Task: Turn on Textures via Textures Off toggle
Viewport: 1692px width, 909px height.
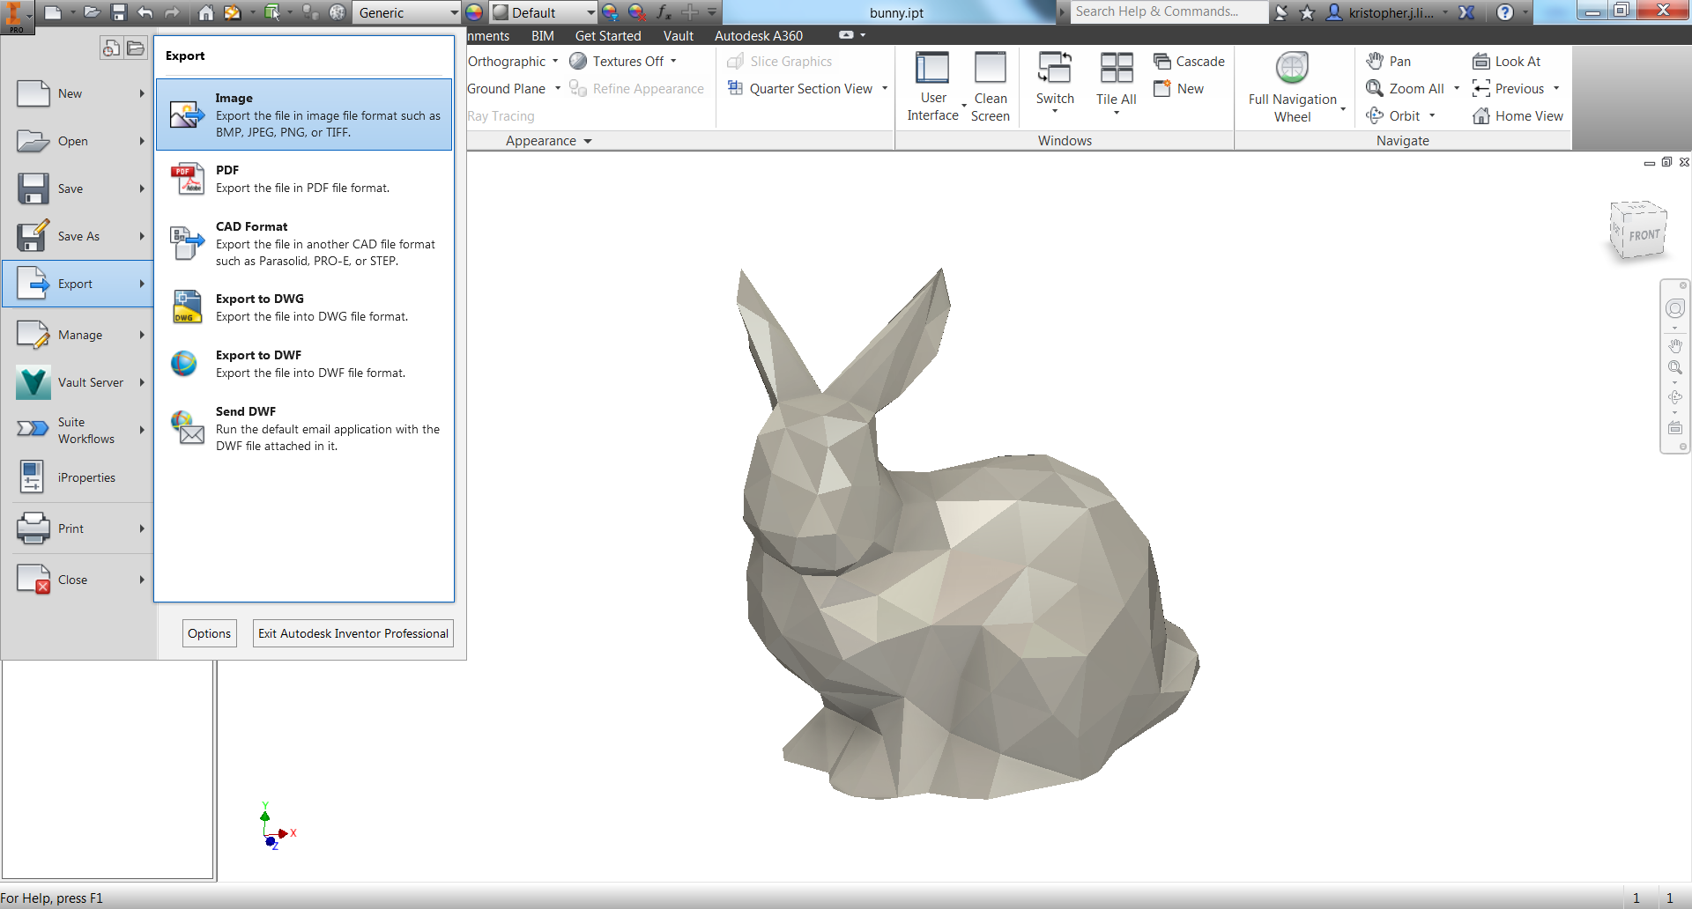Action: (x=627, y=61)
